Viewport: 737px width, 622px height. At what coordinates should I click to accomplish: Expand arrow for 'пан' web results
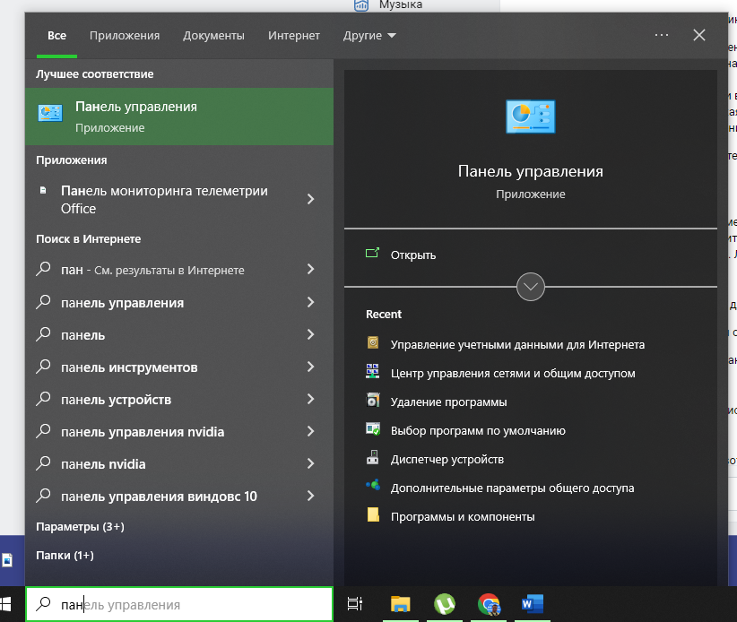coord(310,269)
